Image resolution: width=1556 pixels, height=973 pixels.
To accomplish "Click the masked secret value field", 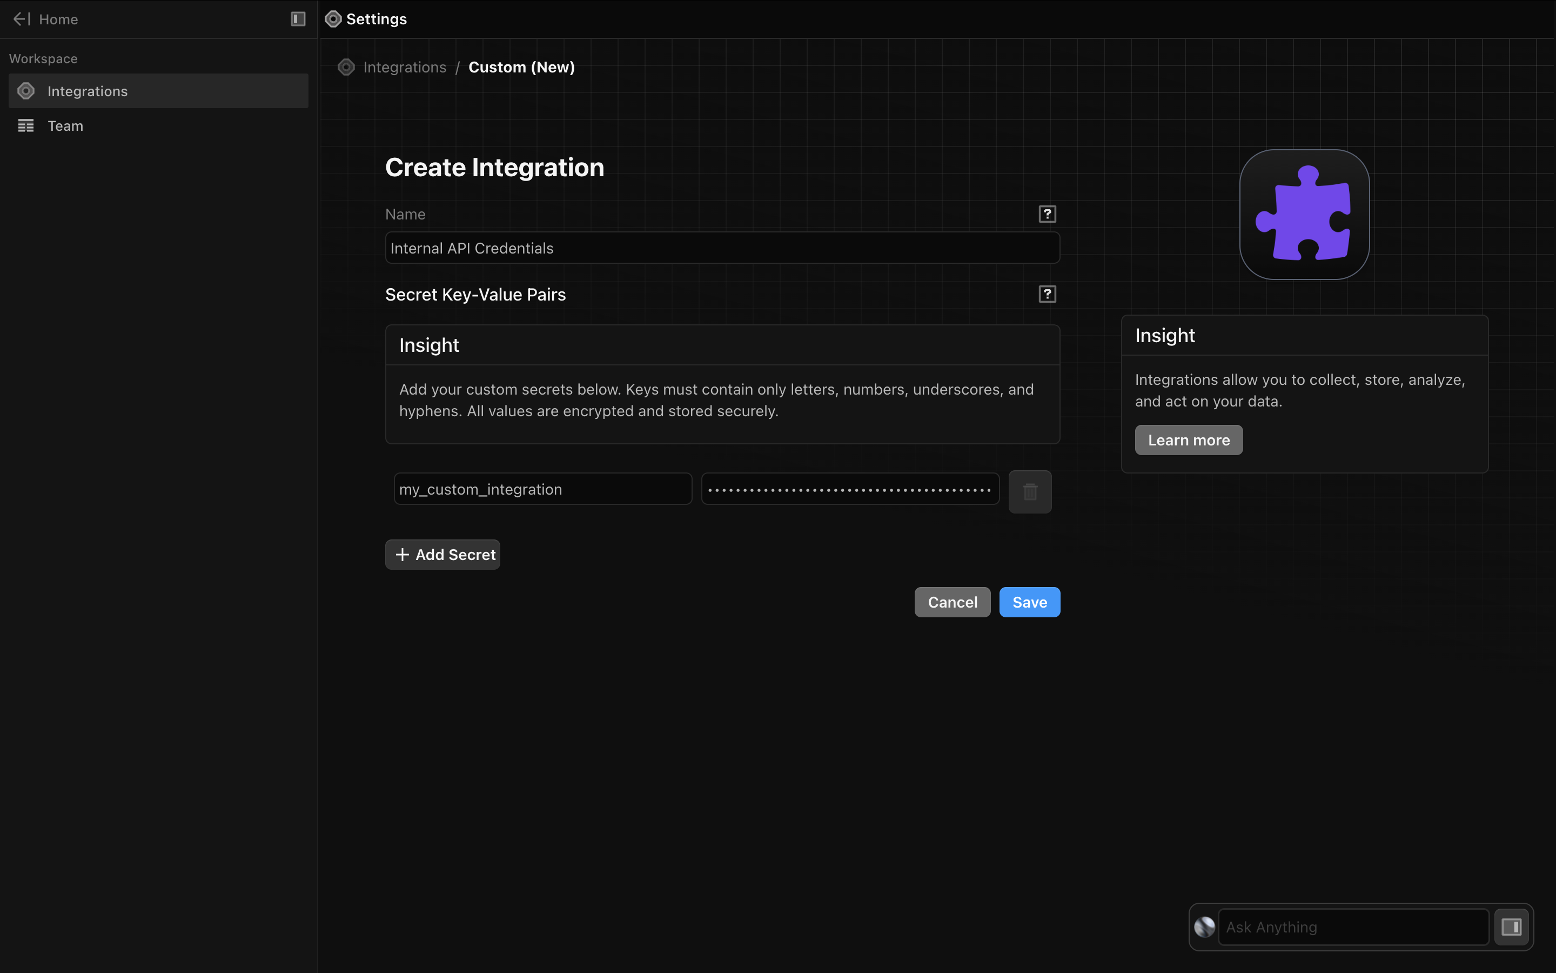I will point(849,489).
